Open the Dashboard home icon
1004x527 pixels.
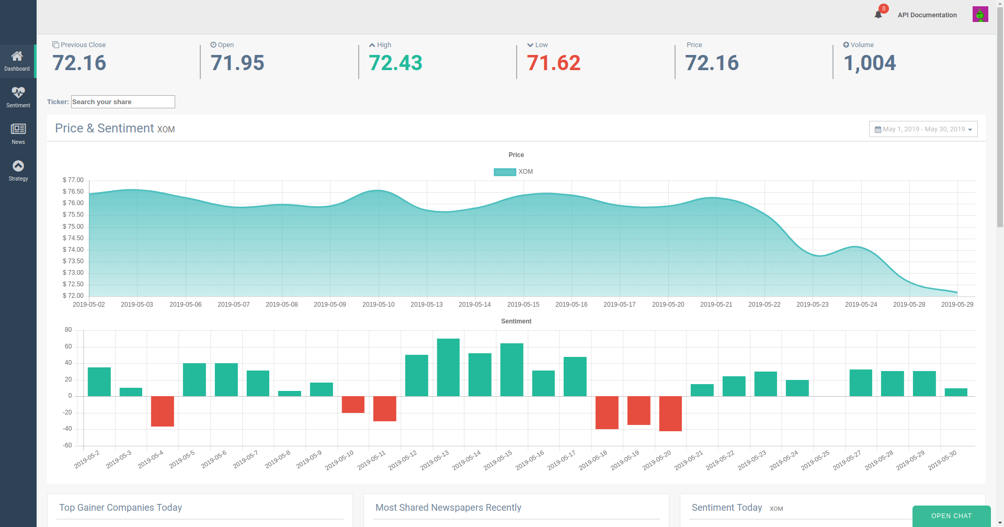(17, 56)
